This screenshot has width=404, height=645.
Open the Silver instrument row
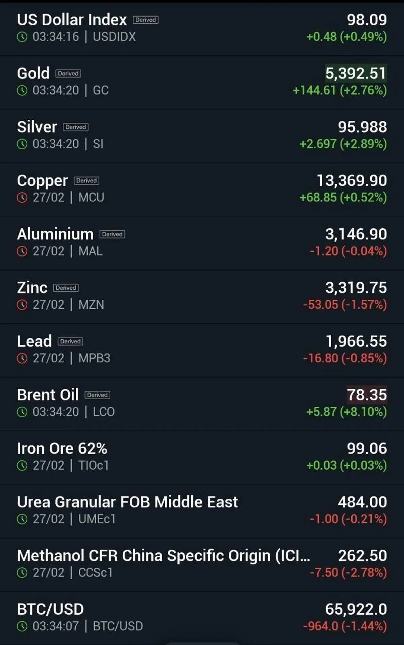(x=202, y=136)
